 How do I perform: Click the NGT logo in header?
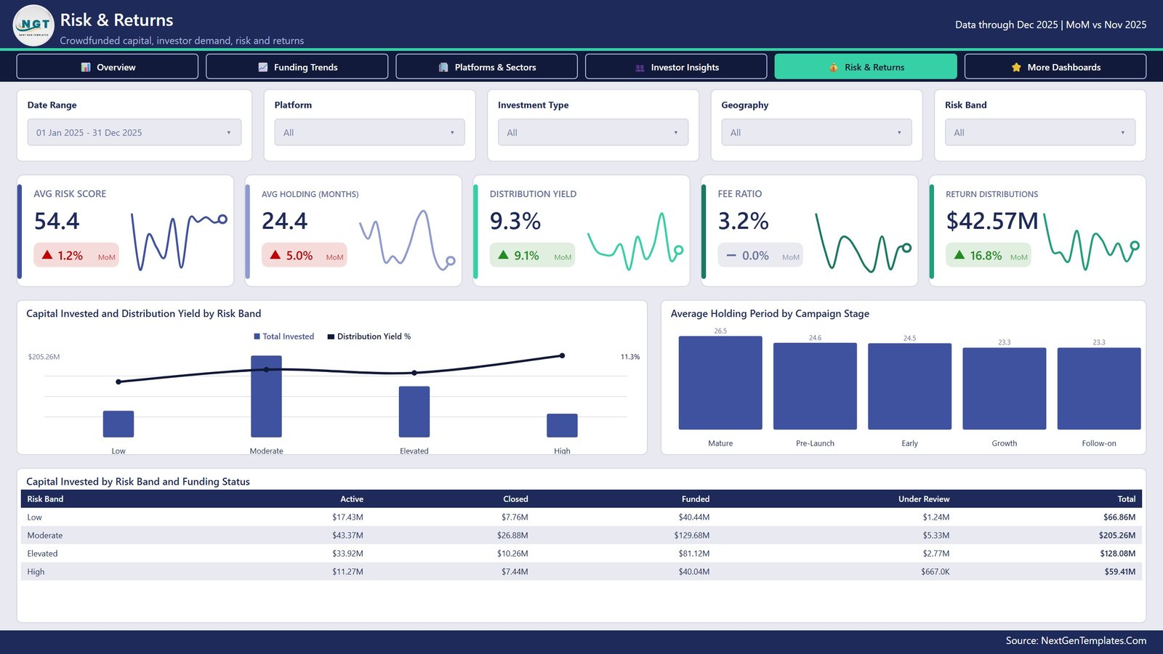tap(33, 25)
